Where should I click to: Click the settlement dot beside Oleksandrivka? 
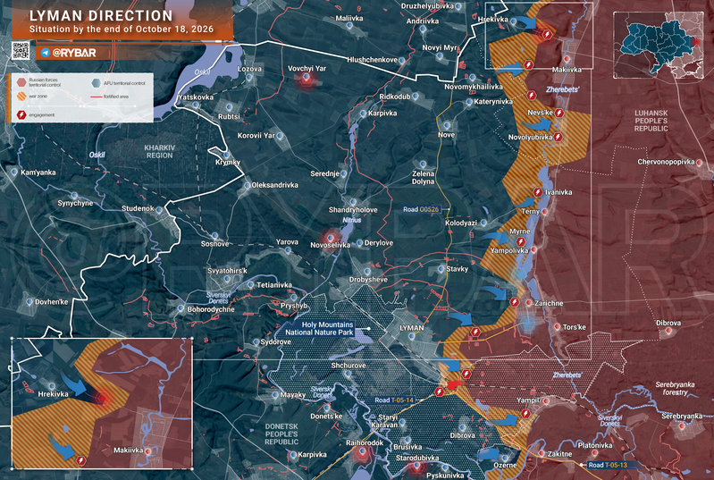pyautogui.click(x=247, y=185)
